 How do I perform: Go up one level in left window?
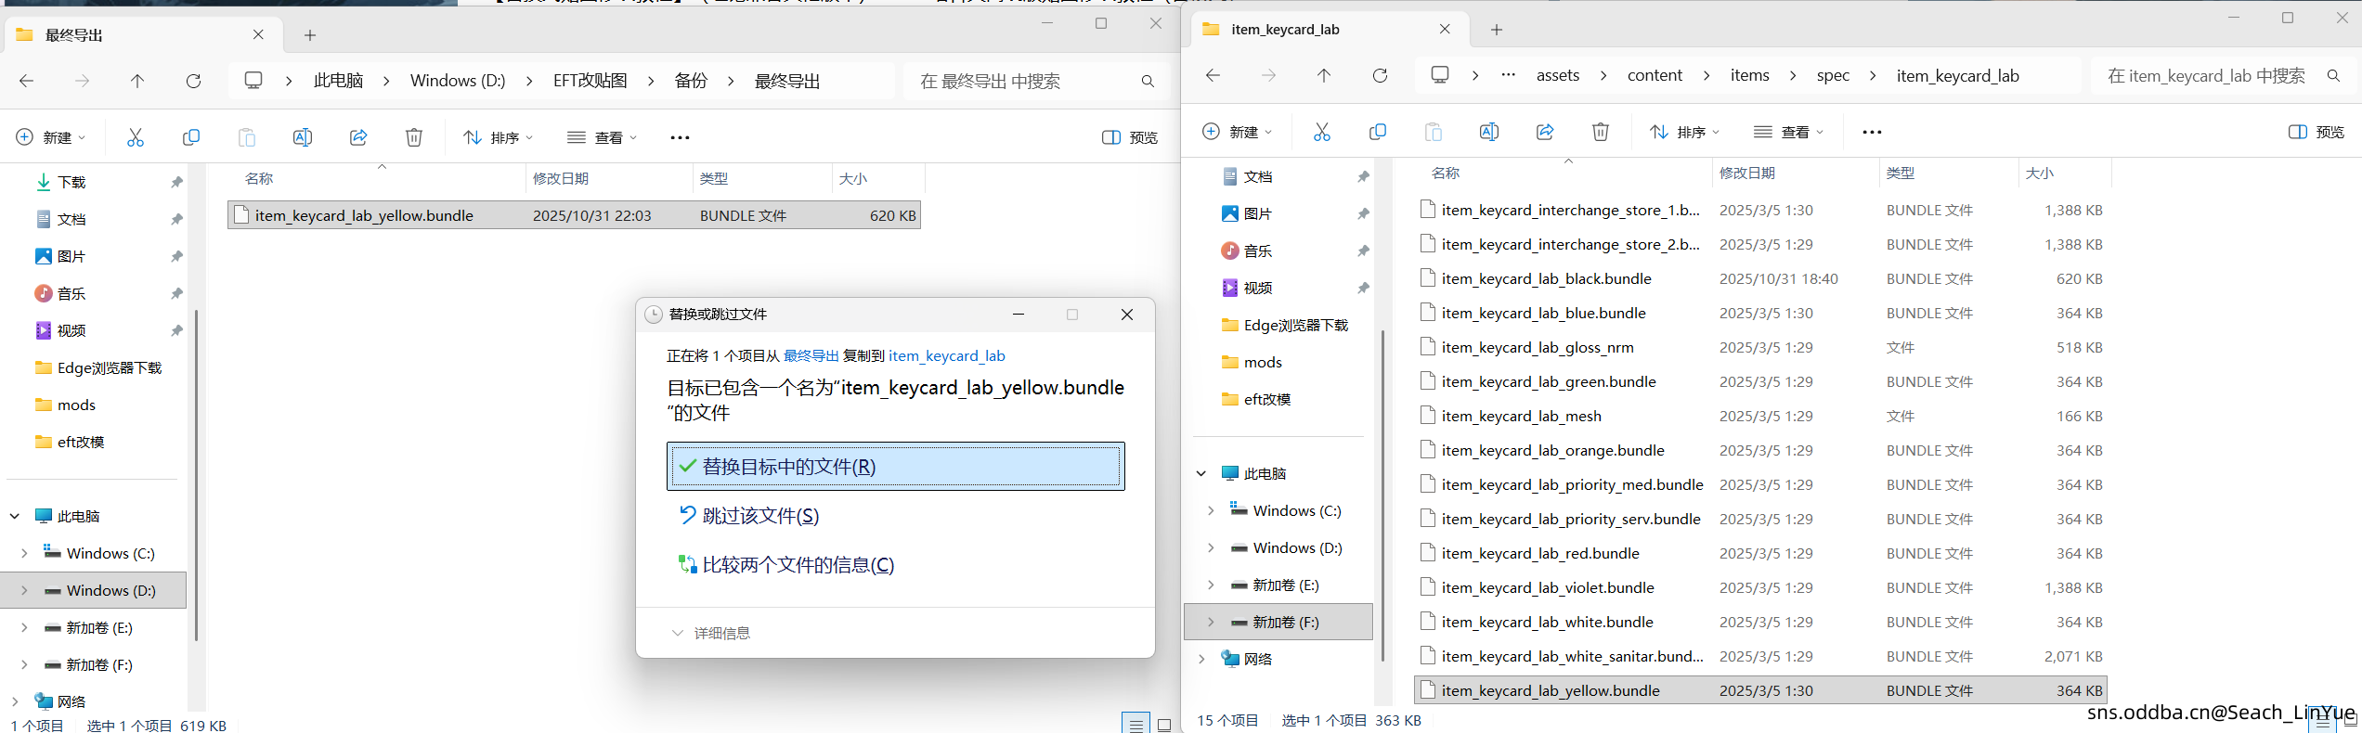(x=137, y=82)
